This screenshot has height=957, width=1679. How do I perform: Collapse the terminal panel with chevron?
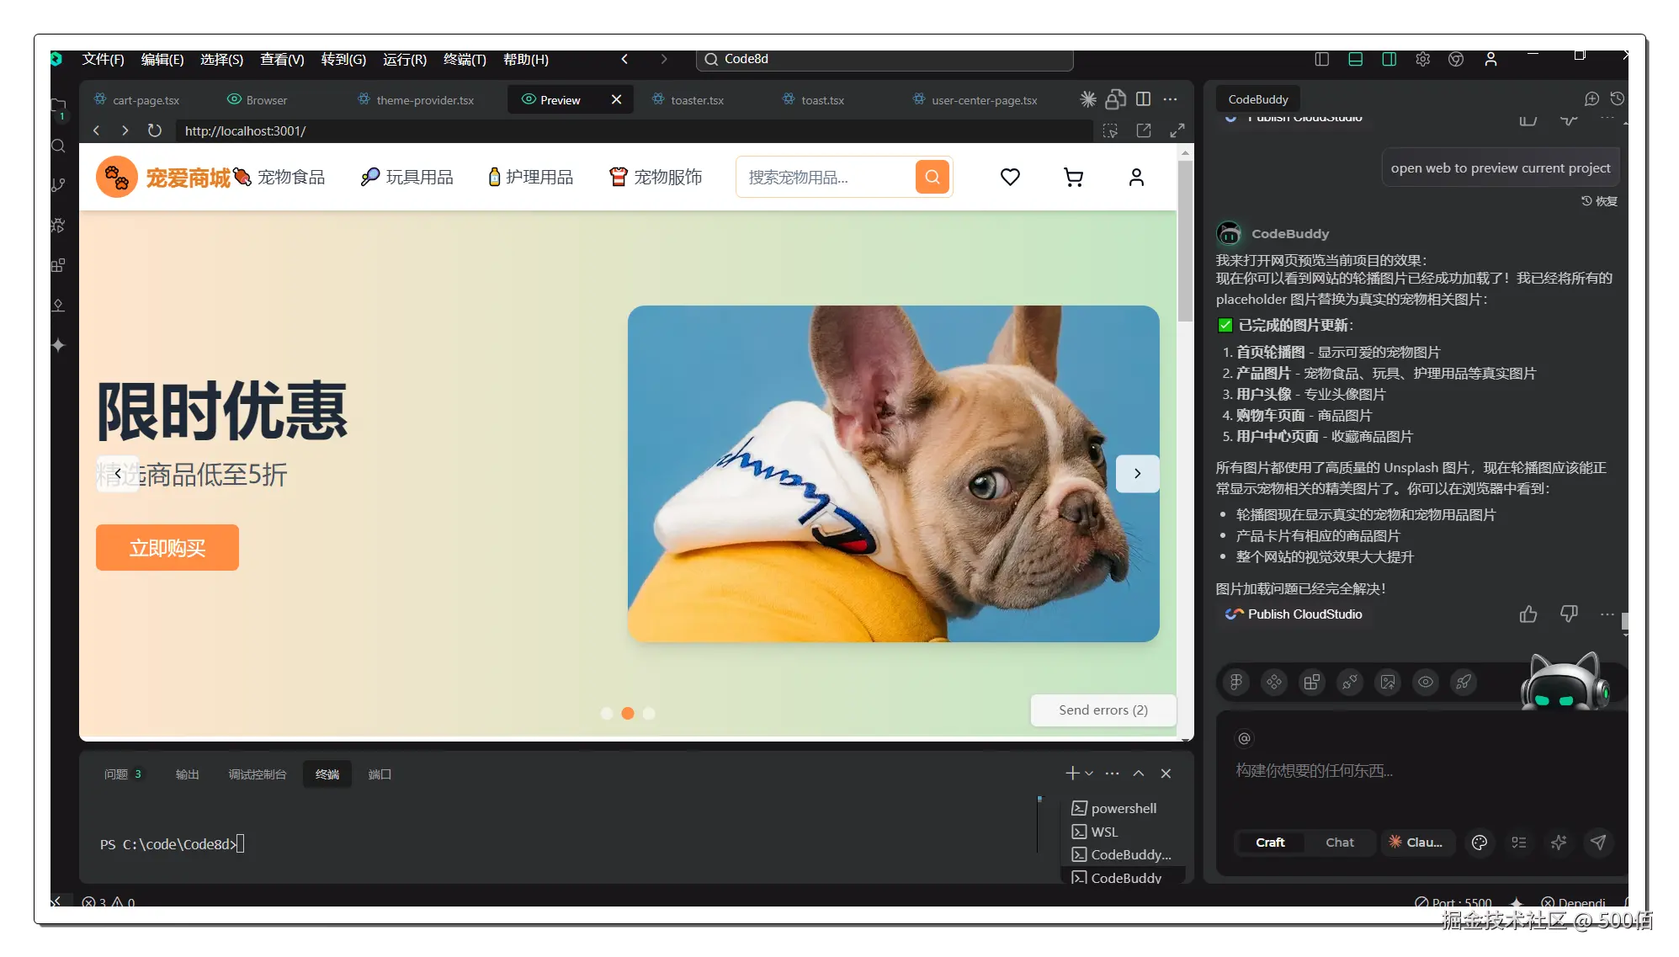point(1138,774)
